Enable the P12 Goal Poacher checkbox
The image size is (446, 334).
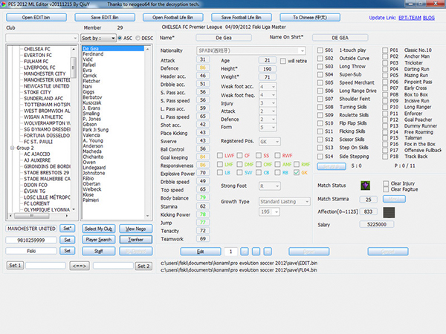(x=385, y=119)
